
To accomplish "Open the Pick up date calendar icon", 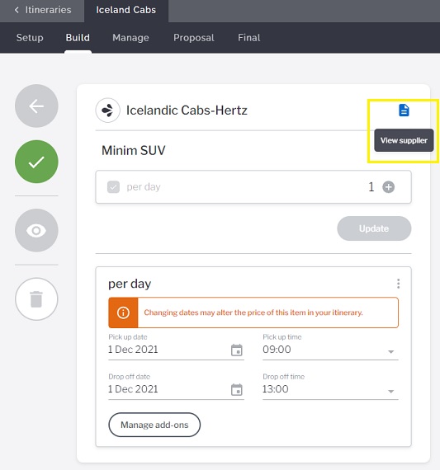I will (x=236, y=350).
